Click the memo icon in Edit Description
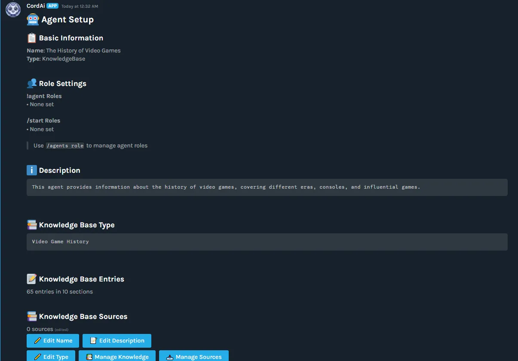The width and height of the screenshot is (518, 361). (x=93, y=341)
